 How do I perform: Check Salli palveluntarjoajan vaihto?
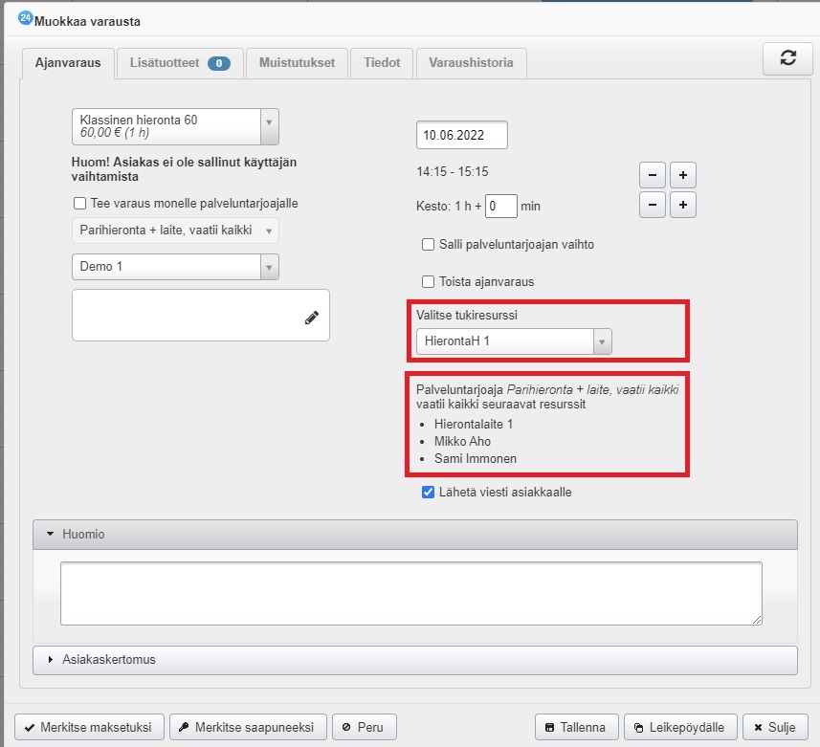(x=429, y=245)
